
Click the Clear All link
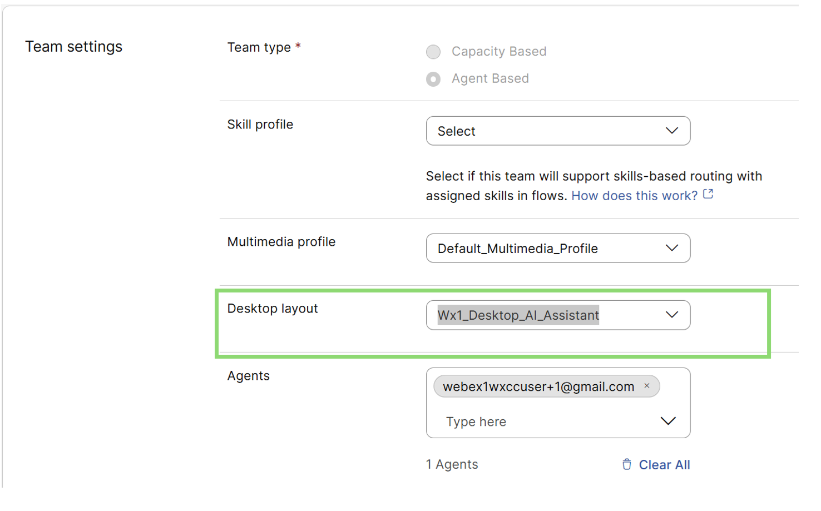point(664,465)
